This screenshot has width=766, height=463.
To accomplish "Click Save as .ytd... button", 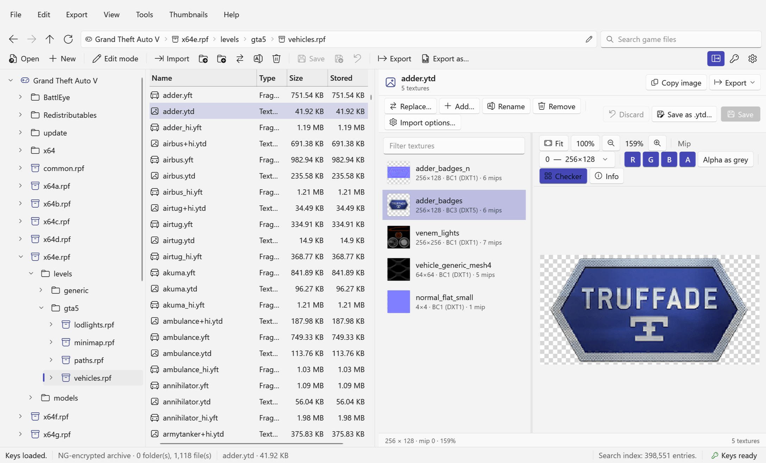I will click(684, 114).
